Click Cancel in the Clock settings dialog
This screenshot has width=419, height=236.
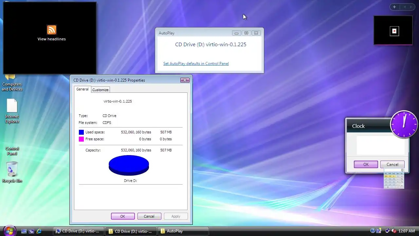[x=392, y=165]
